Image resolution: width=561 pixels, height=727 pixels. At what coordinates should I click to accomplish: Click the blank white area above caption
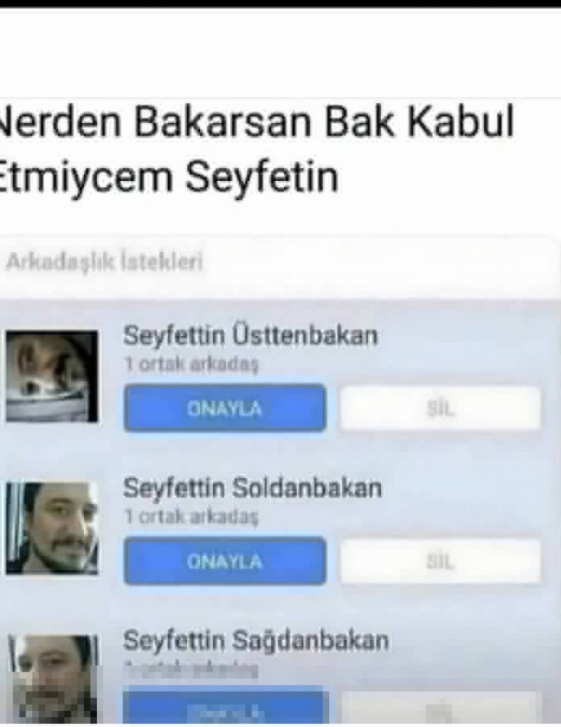coord(280,53)
